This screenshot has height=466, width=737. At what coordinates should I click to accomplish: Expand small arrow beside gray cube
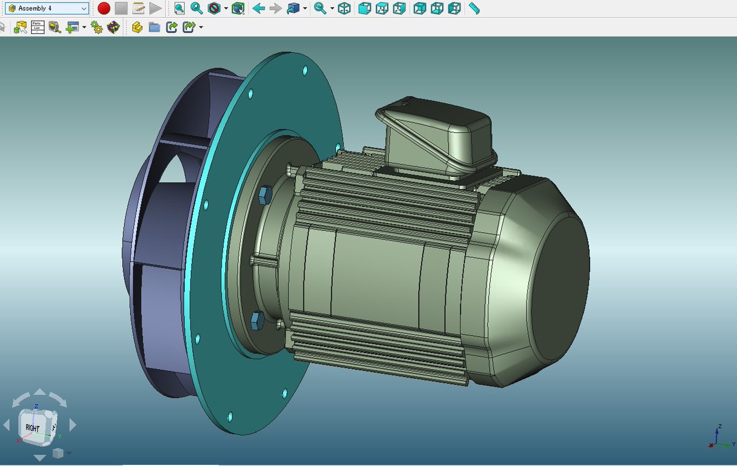68,453
